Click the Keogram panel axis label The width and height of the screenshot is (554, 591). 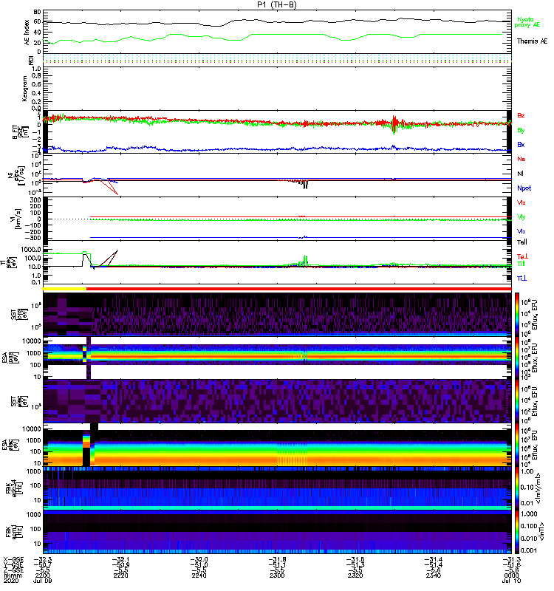pyautogui.click(x=24, y=89)
